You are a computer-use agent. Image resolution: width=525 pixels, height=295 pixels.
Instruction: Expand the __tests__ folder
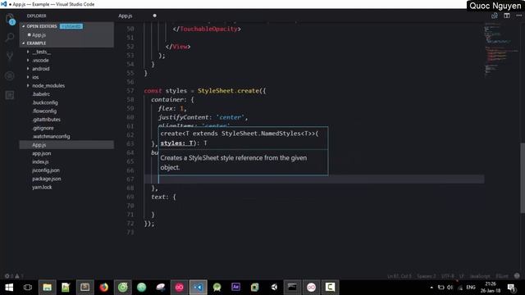tap(41, 52)
